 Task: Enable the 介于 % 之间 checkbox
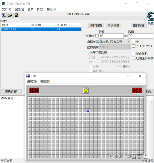134,46
